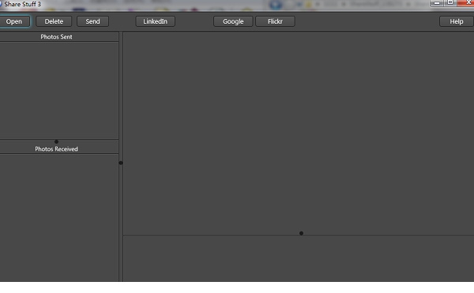Send the selected photo
474x293 pixels.
pyautogui.click(x=92, y=21)
